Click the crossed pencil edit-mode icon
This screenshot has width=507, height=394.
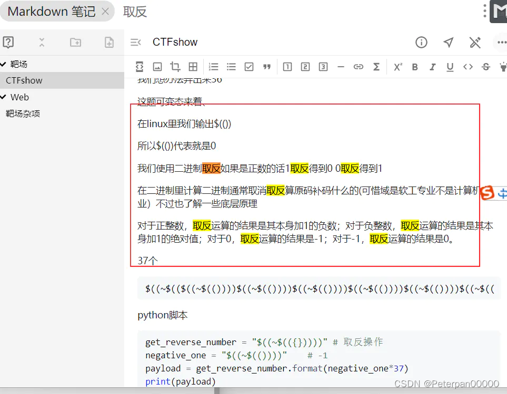475,42
